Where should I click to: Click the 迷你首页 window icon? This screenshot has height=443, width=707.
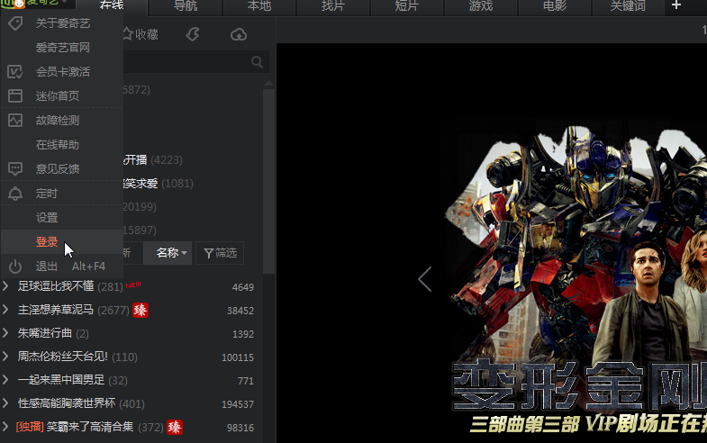tap(15, 95)
